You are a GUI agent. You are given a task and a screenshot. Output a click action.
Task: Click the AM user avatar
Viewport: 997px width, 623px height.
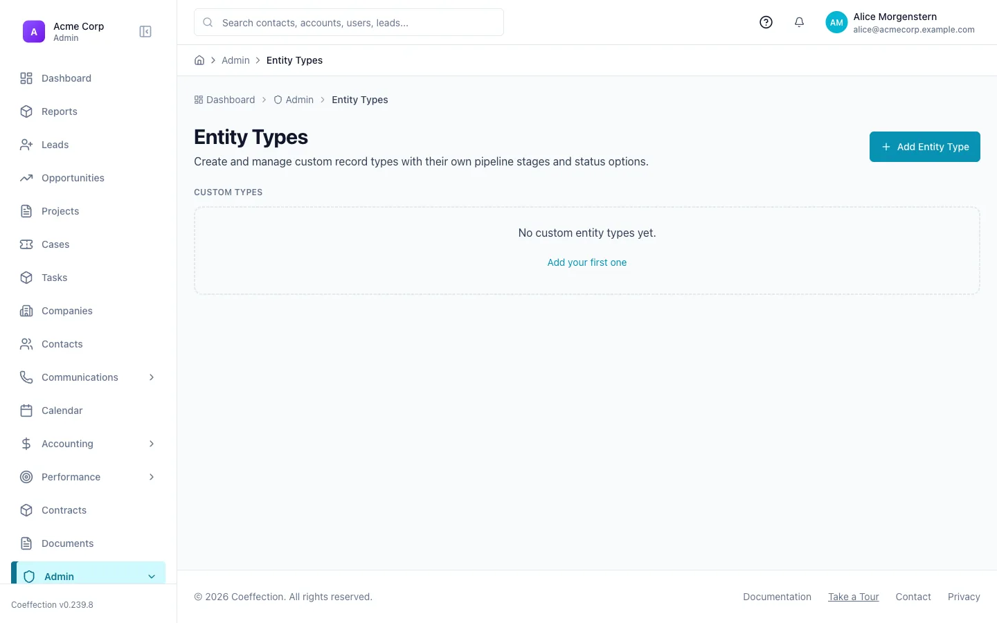(836, 22)
